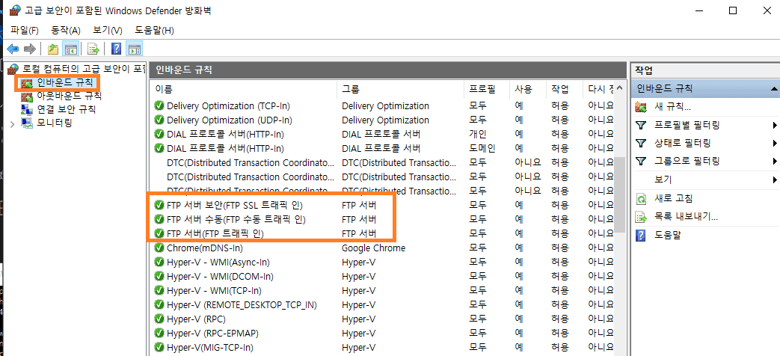Click the rule list scrollbar up arrow
Viewport: 780px width, 356px height.
coord(619,89)
